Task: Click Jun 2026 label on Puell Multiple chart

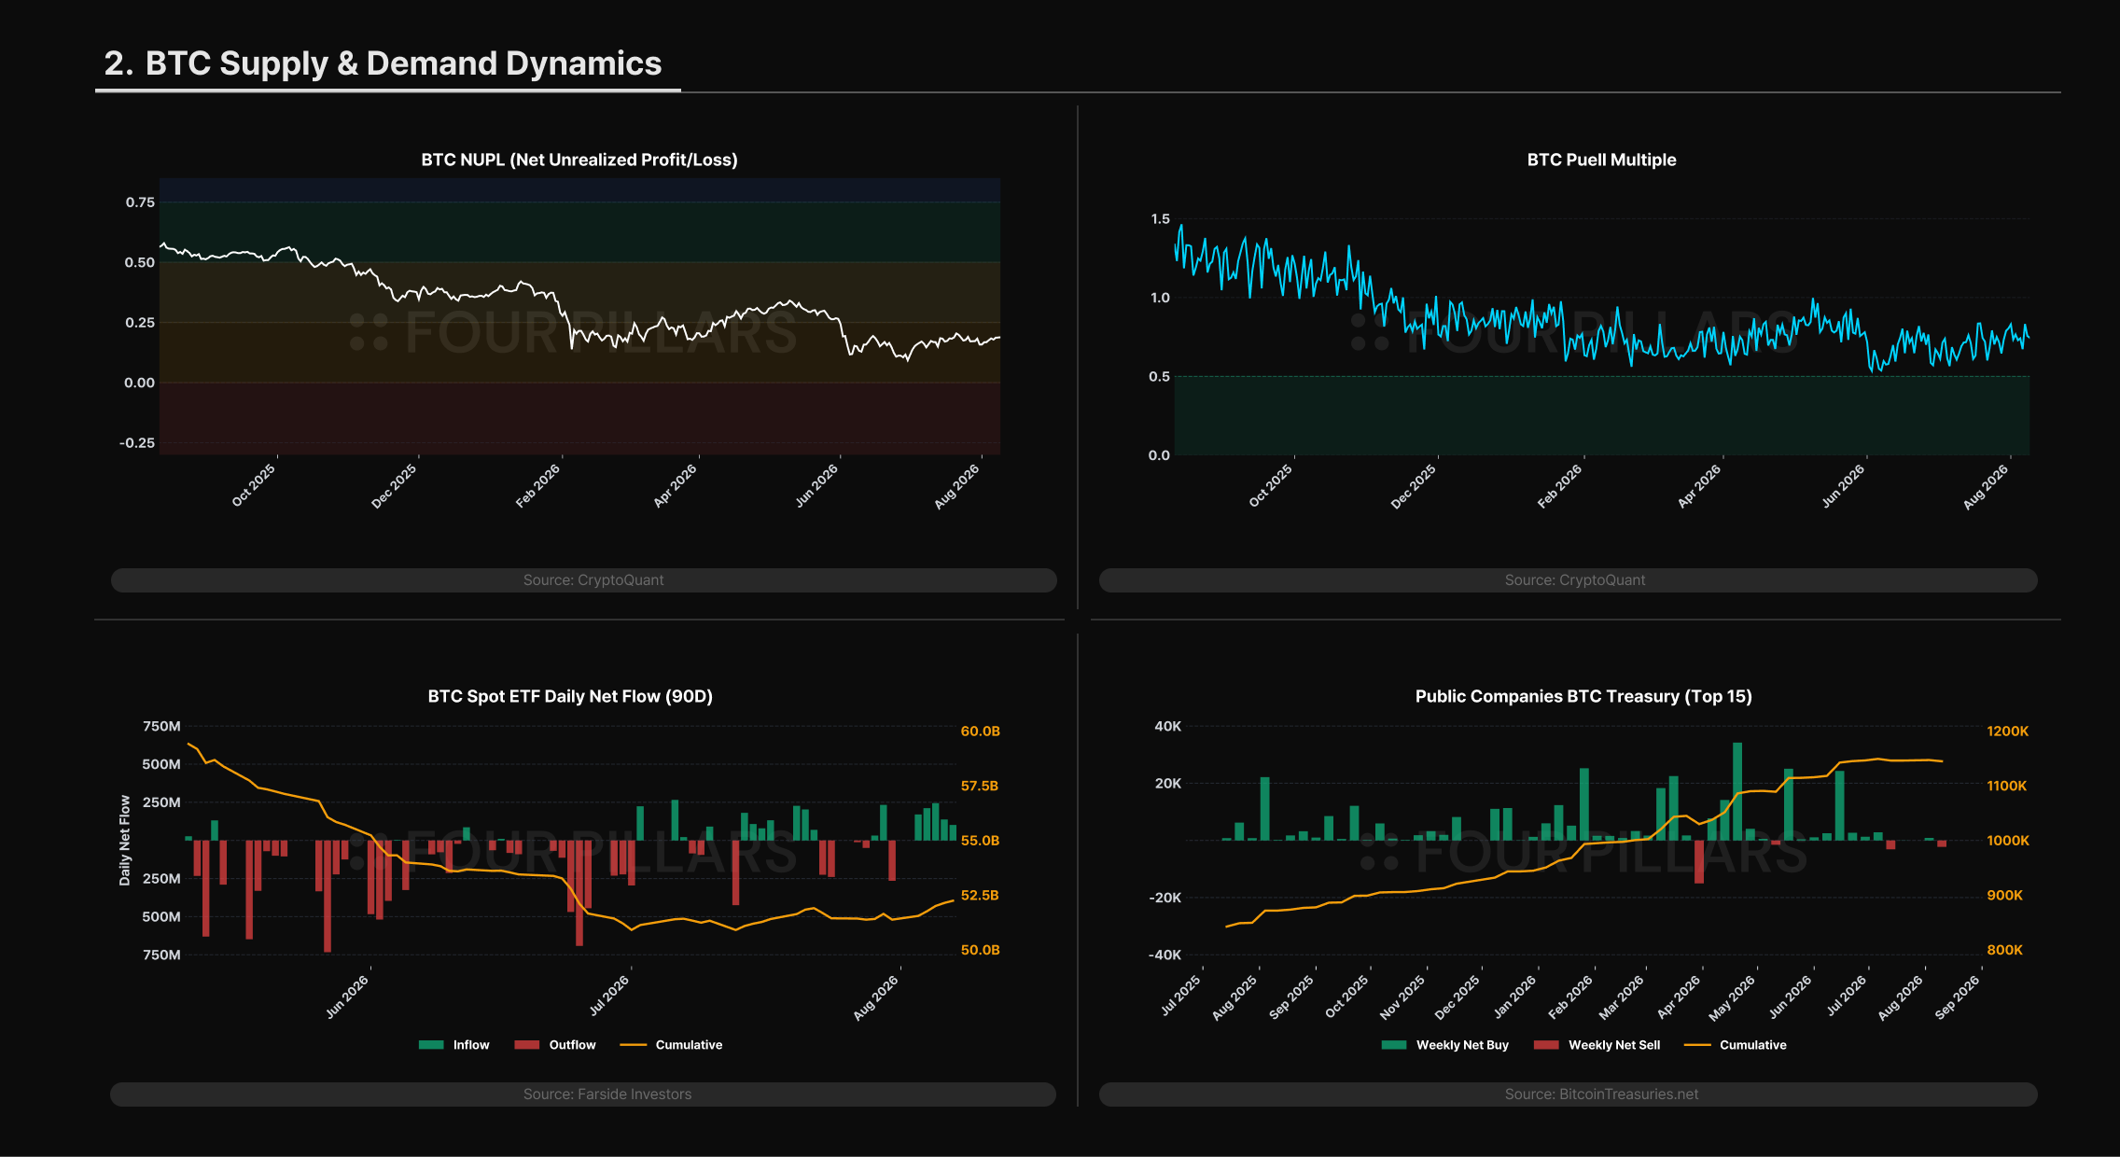Action: (x=1843, y=485)
